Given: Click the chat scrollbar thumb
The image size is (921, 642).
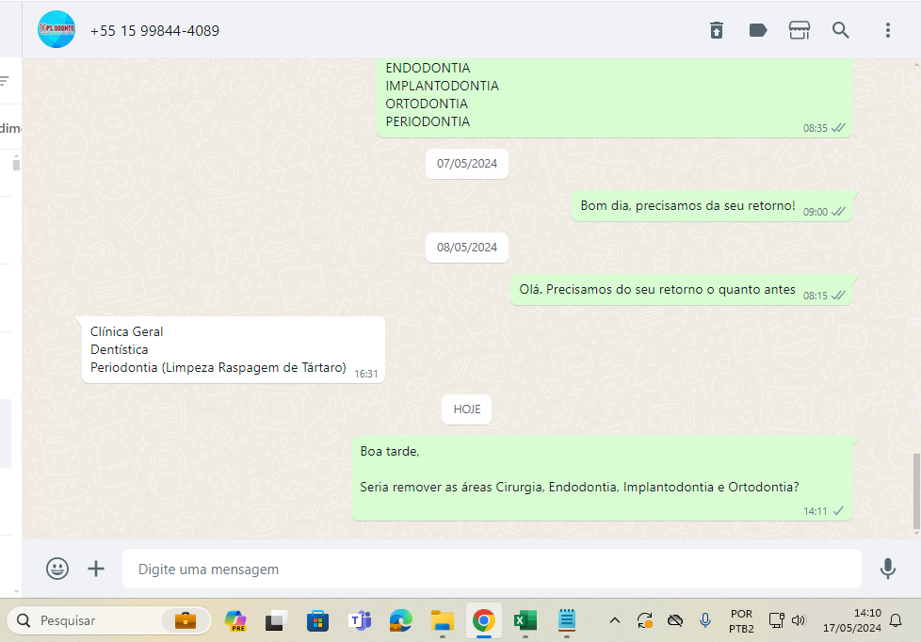Looking at the screenshot, I should coord(916,491).
